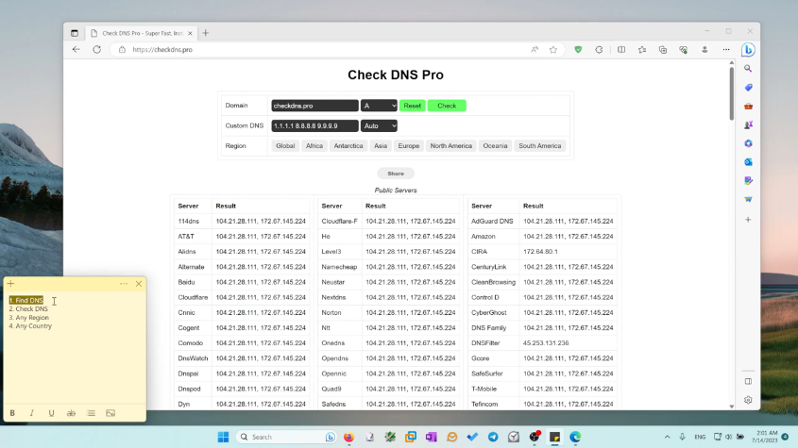
Task: Click the taskbar Search box
Action: pos(286,437)
